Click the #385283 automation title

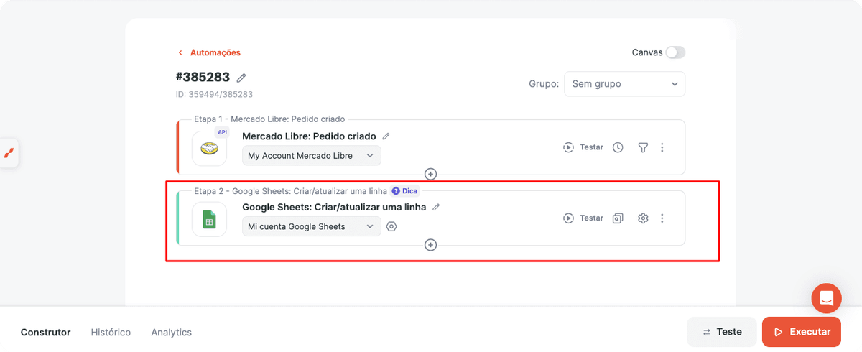(203, 77)
